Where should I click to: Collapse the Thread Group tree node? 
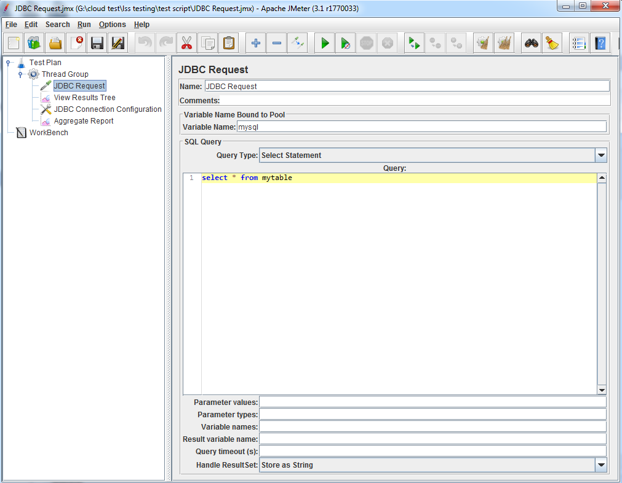coord(20,74)
